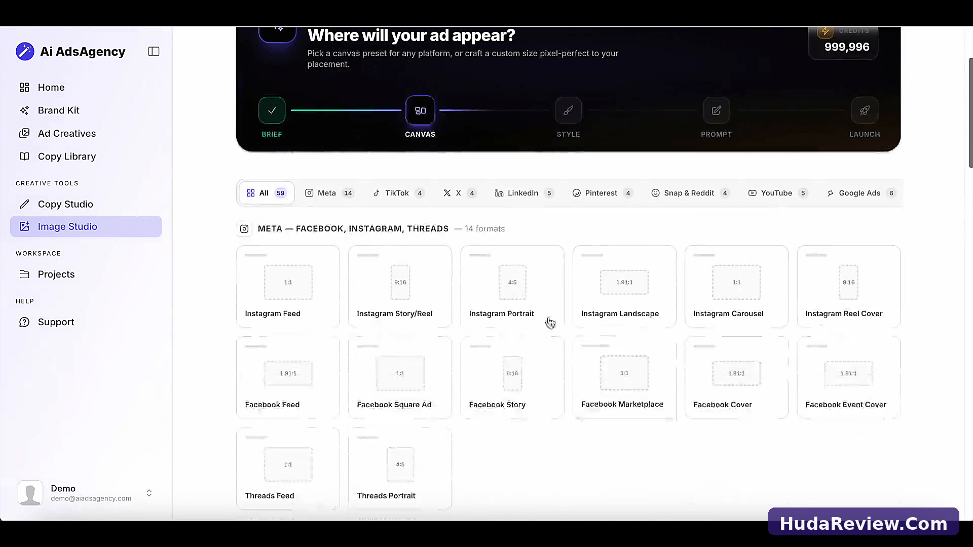This screenshot has height=547, width=973.
Task: Jump to the Style step brush icon
Action: click(568, 110)
